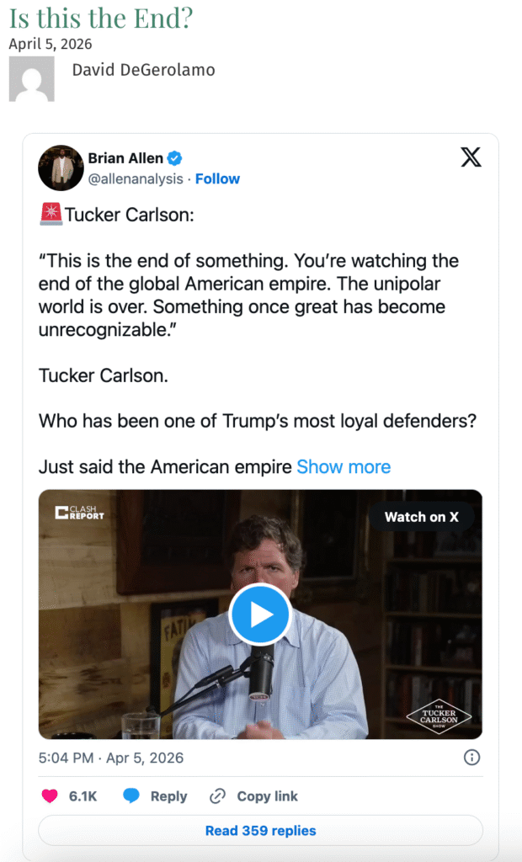The width and height of the screenshot is (522, 862).
Task: Click the Reply speech bubble icon
Action: pos(131,796)
